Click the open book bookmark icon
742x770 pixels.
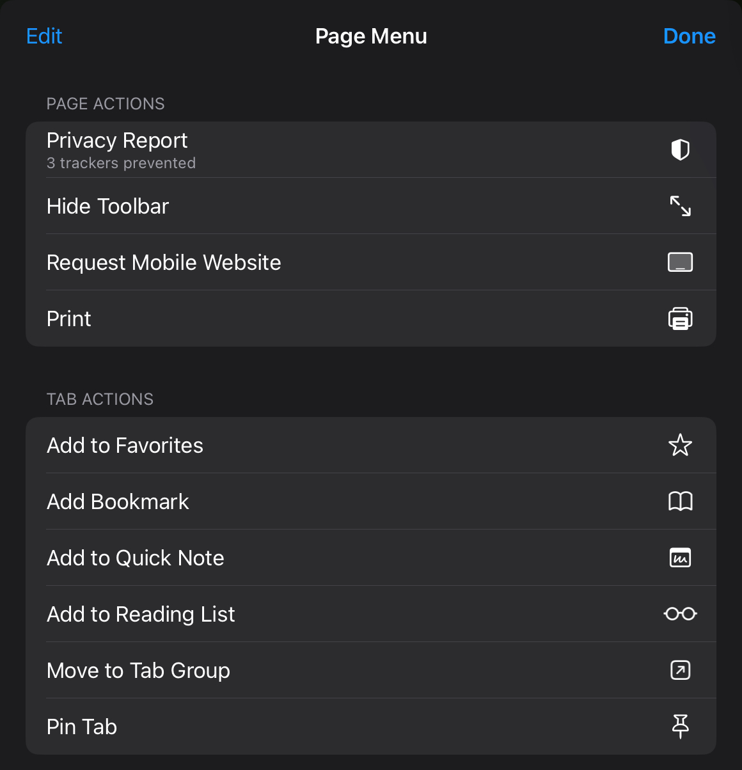coord(680,501)
